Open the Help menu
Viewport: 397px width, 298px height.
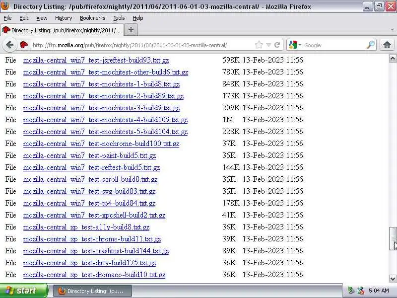click(x=138, y=18)
